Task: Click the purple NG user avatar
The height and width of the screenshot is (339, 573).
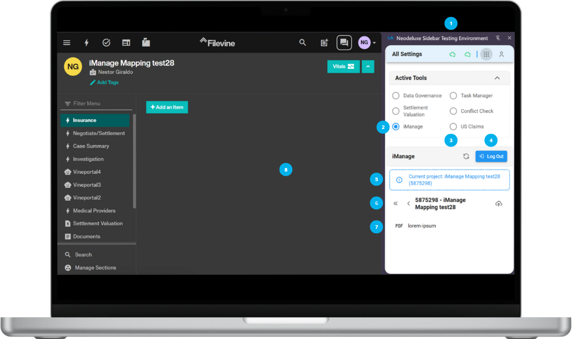Action: tap(364, 43)
